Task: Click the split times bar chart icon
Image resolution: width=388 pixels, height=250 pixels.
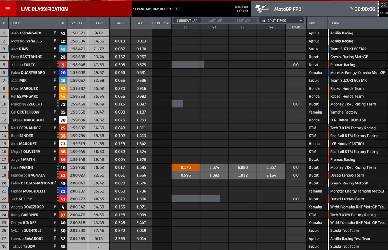Action: 263,21
